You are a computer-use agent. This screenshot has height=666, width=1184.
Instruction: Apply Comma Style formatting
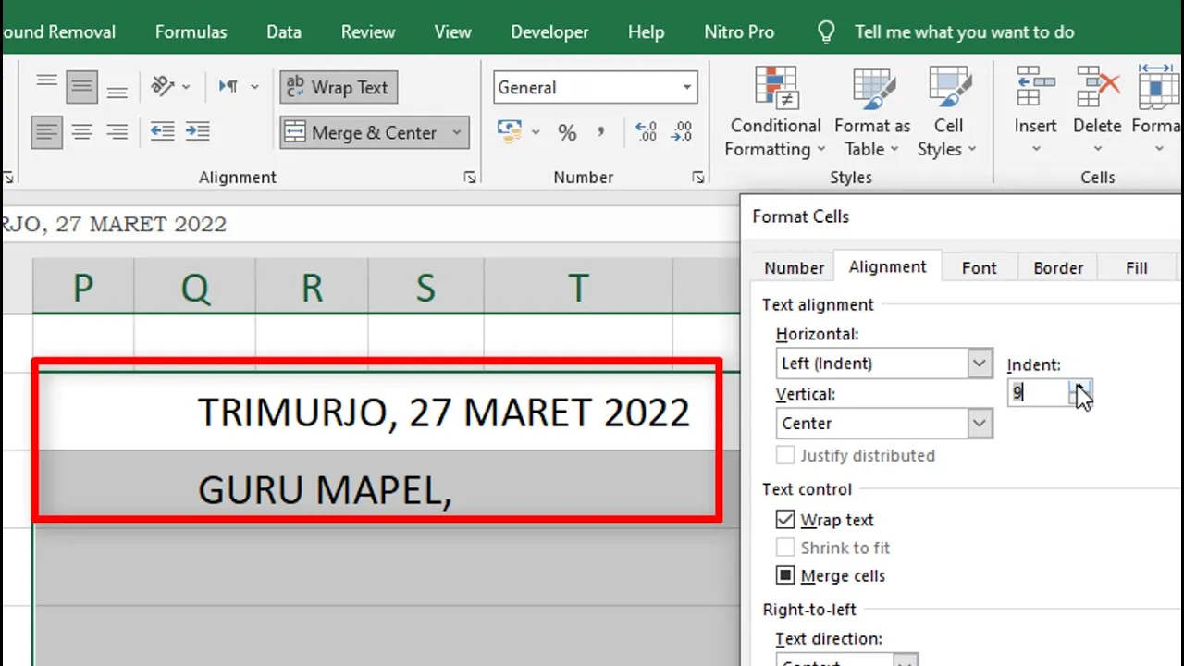click(600, 132)
